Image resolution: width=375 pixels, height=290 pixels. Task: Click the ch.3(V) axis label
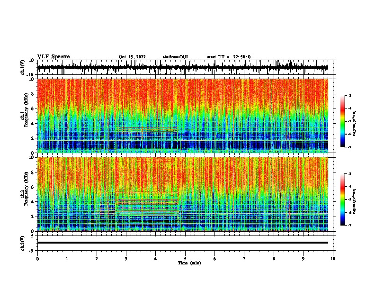click(x=22, y=243)
